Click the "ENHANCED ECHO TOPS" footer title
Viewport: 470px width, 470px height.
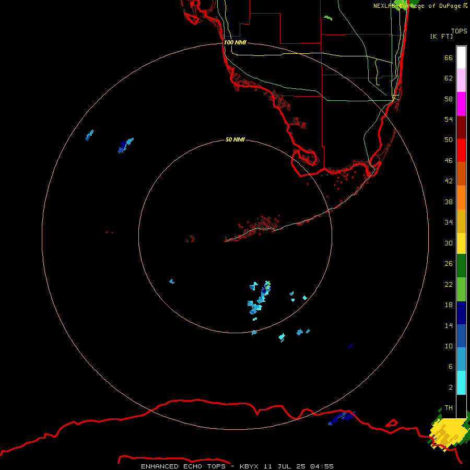pyautogui.click(x=183, y=466)
